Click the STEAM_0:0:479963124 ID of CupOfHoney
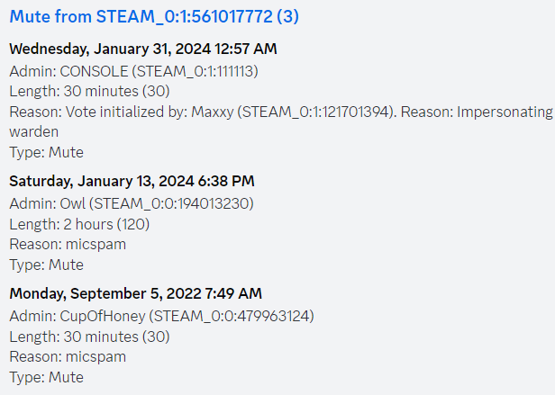This screenshot has height=395, width=555. 232,316
